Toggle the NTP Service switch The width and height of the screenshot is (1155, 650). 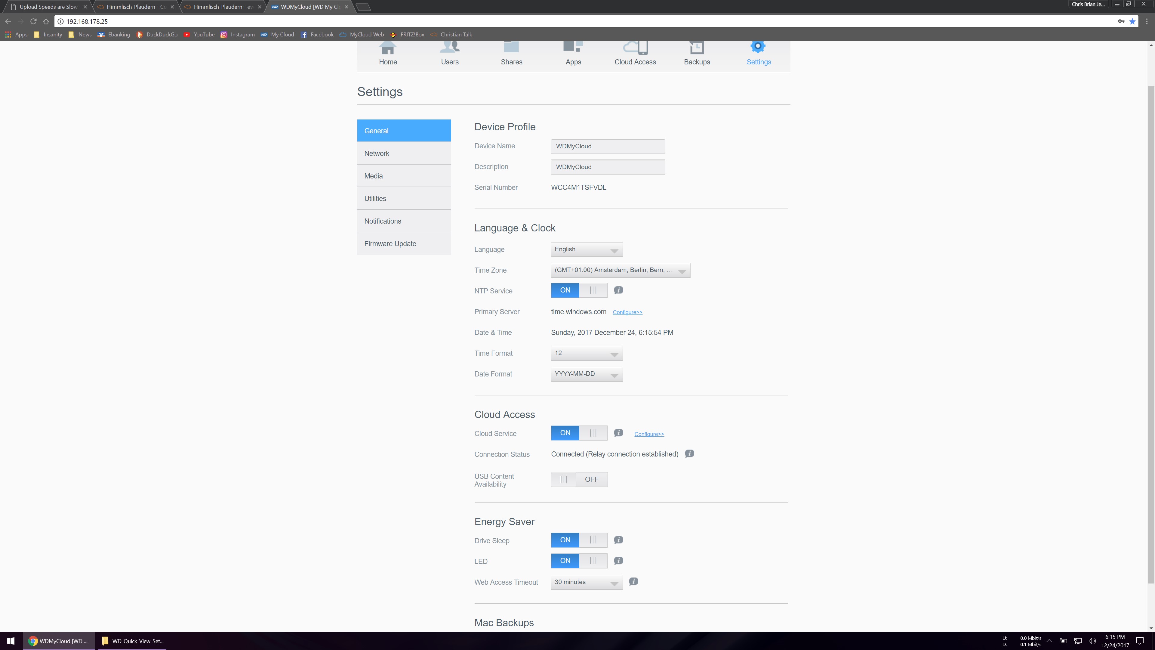tap(579, 290)
